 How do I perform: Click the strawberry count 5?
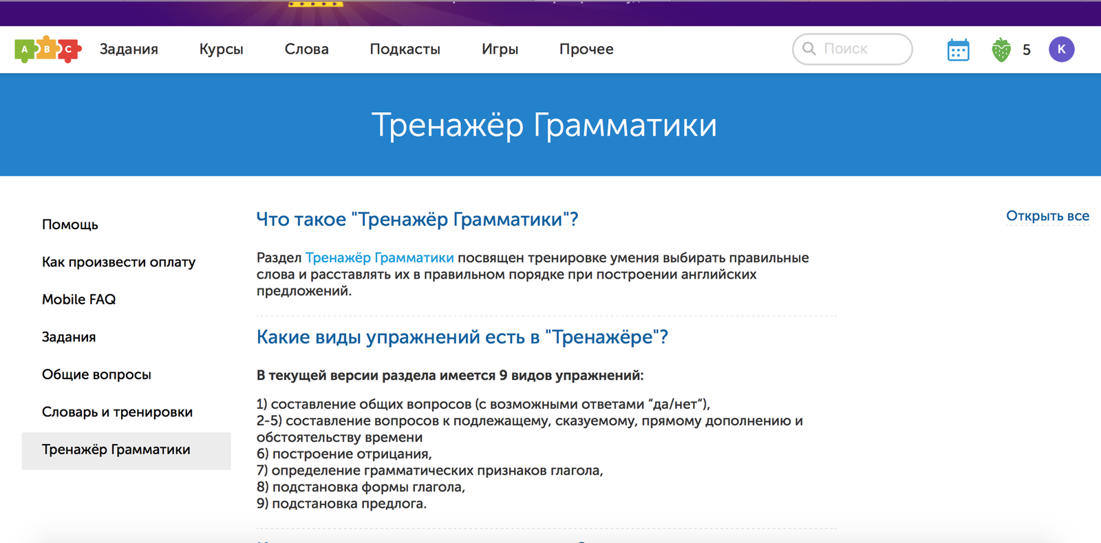point(1026,50)
